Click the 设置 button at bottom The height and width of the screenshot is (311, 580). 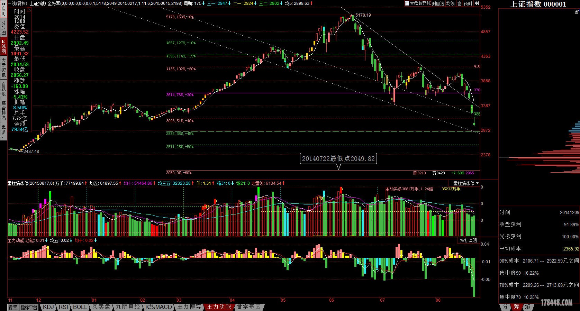13,307
